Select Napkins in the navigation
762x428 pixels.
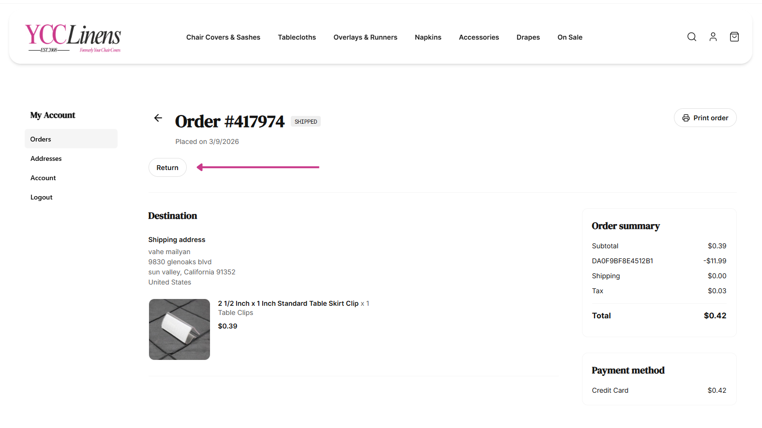428,37
